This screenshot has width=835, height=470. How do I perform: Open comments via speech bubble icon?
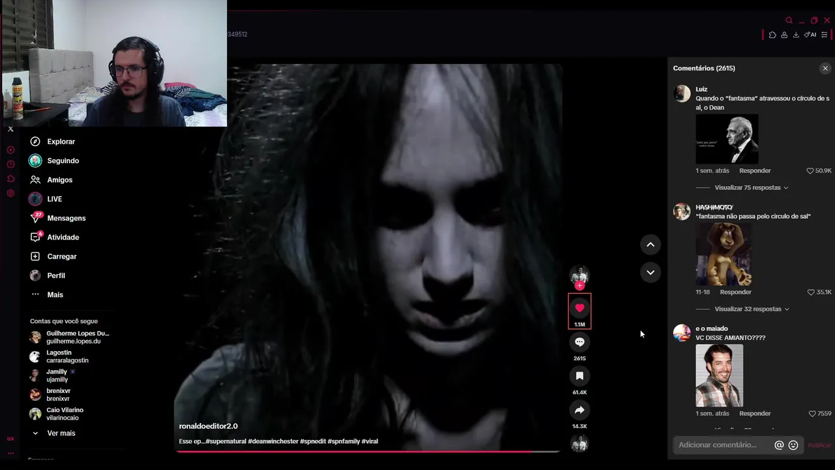pos(579,342)
